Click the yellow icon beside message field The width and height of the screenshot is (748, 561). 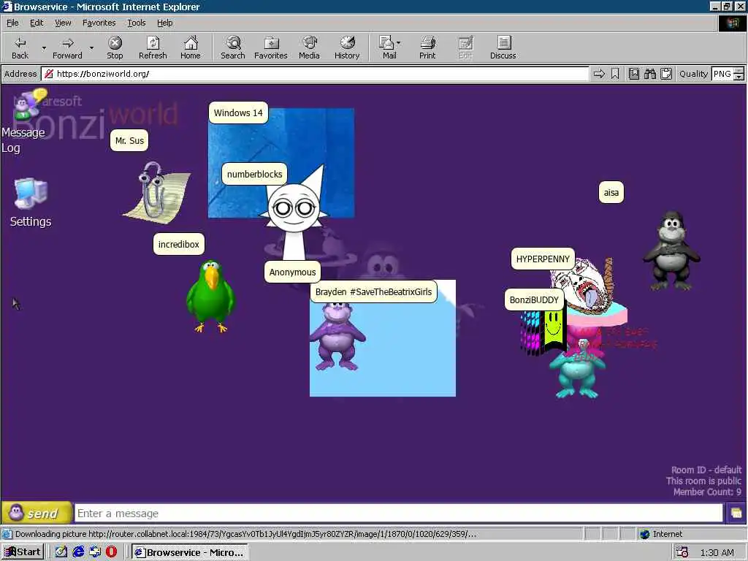pos(736,514)
